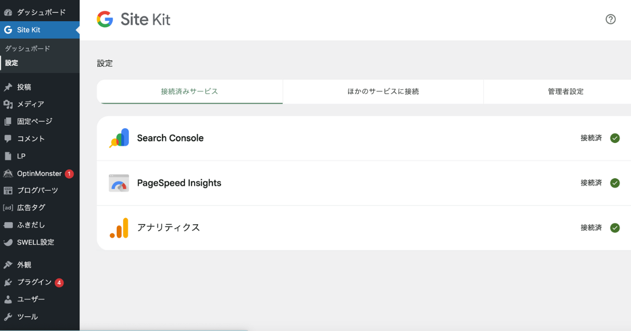This screenshot has width=631, height=331.
Task: Click PageSpeed Insights green connected checkmark
Action: (615, 183)
